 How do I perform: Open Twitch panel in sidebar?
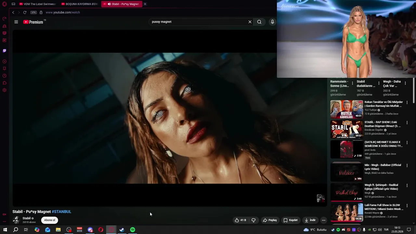pos(5,51)
